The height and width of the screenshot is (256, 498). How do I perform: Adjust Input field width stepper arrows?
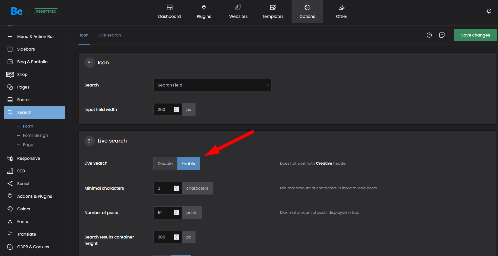pyautogui.click(x=176, y=109)
